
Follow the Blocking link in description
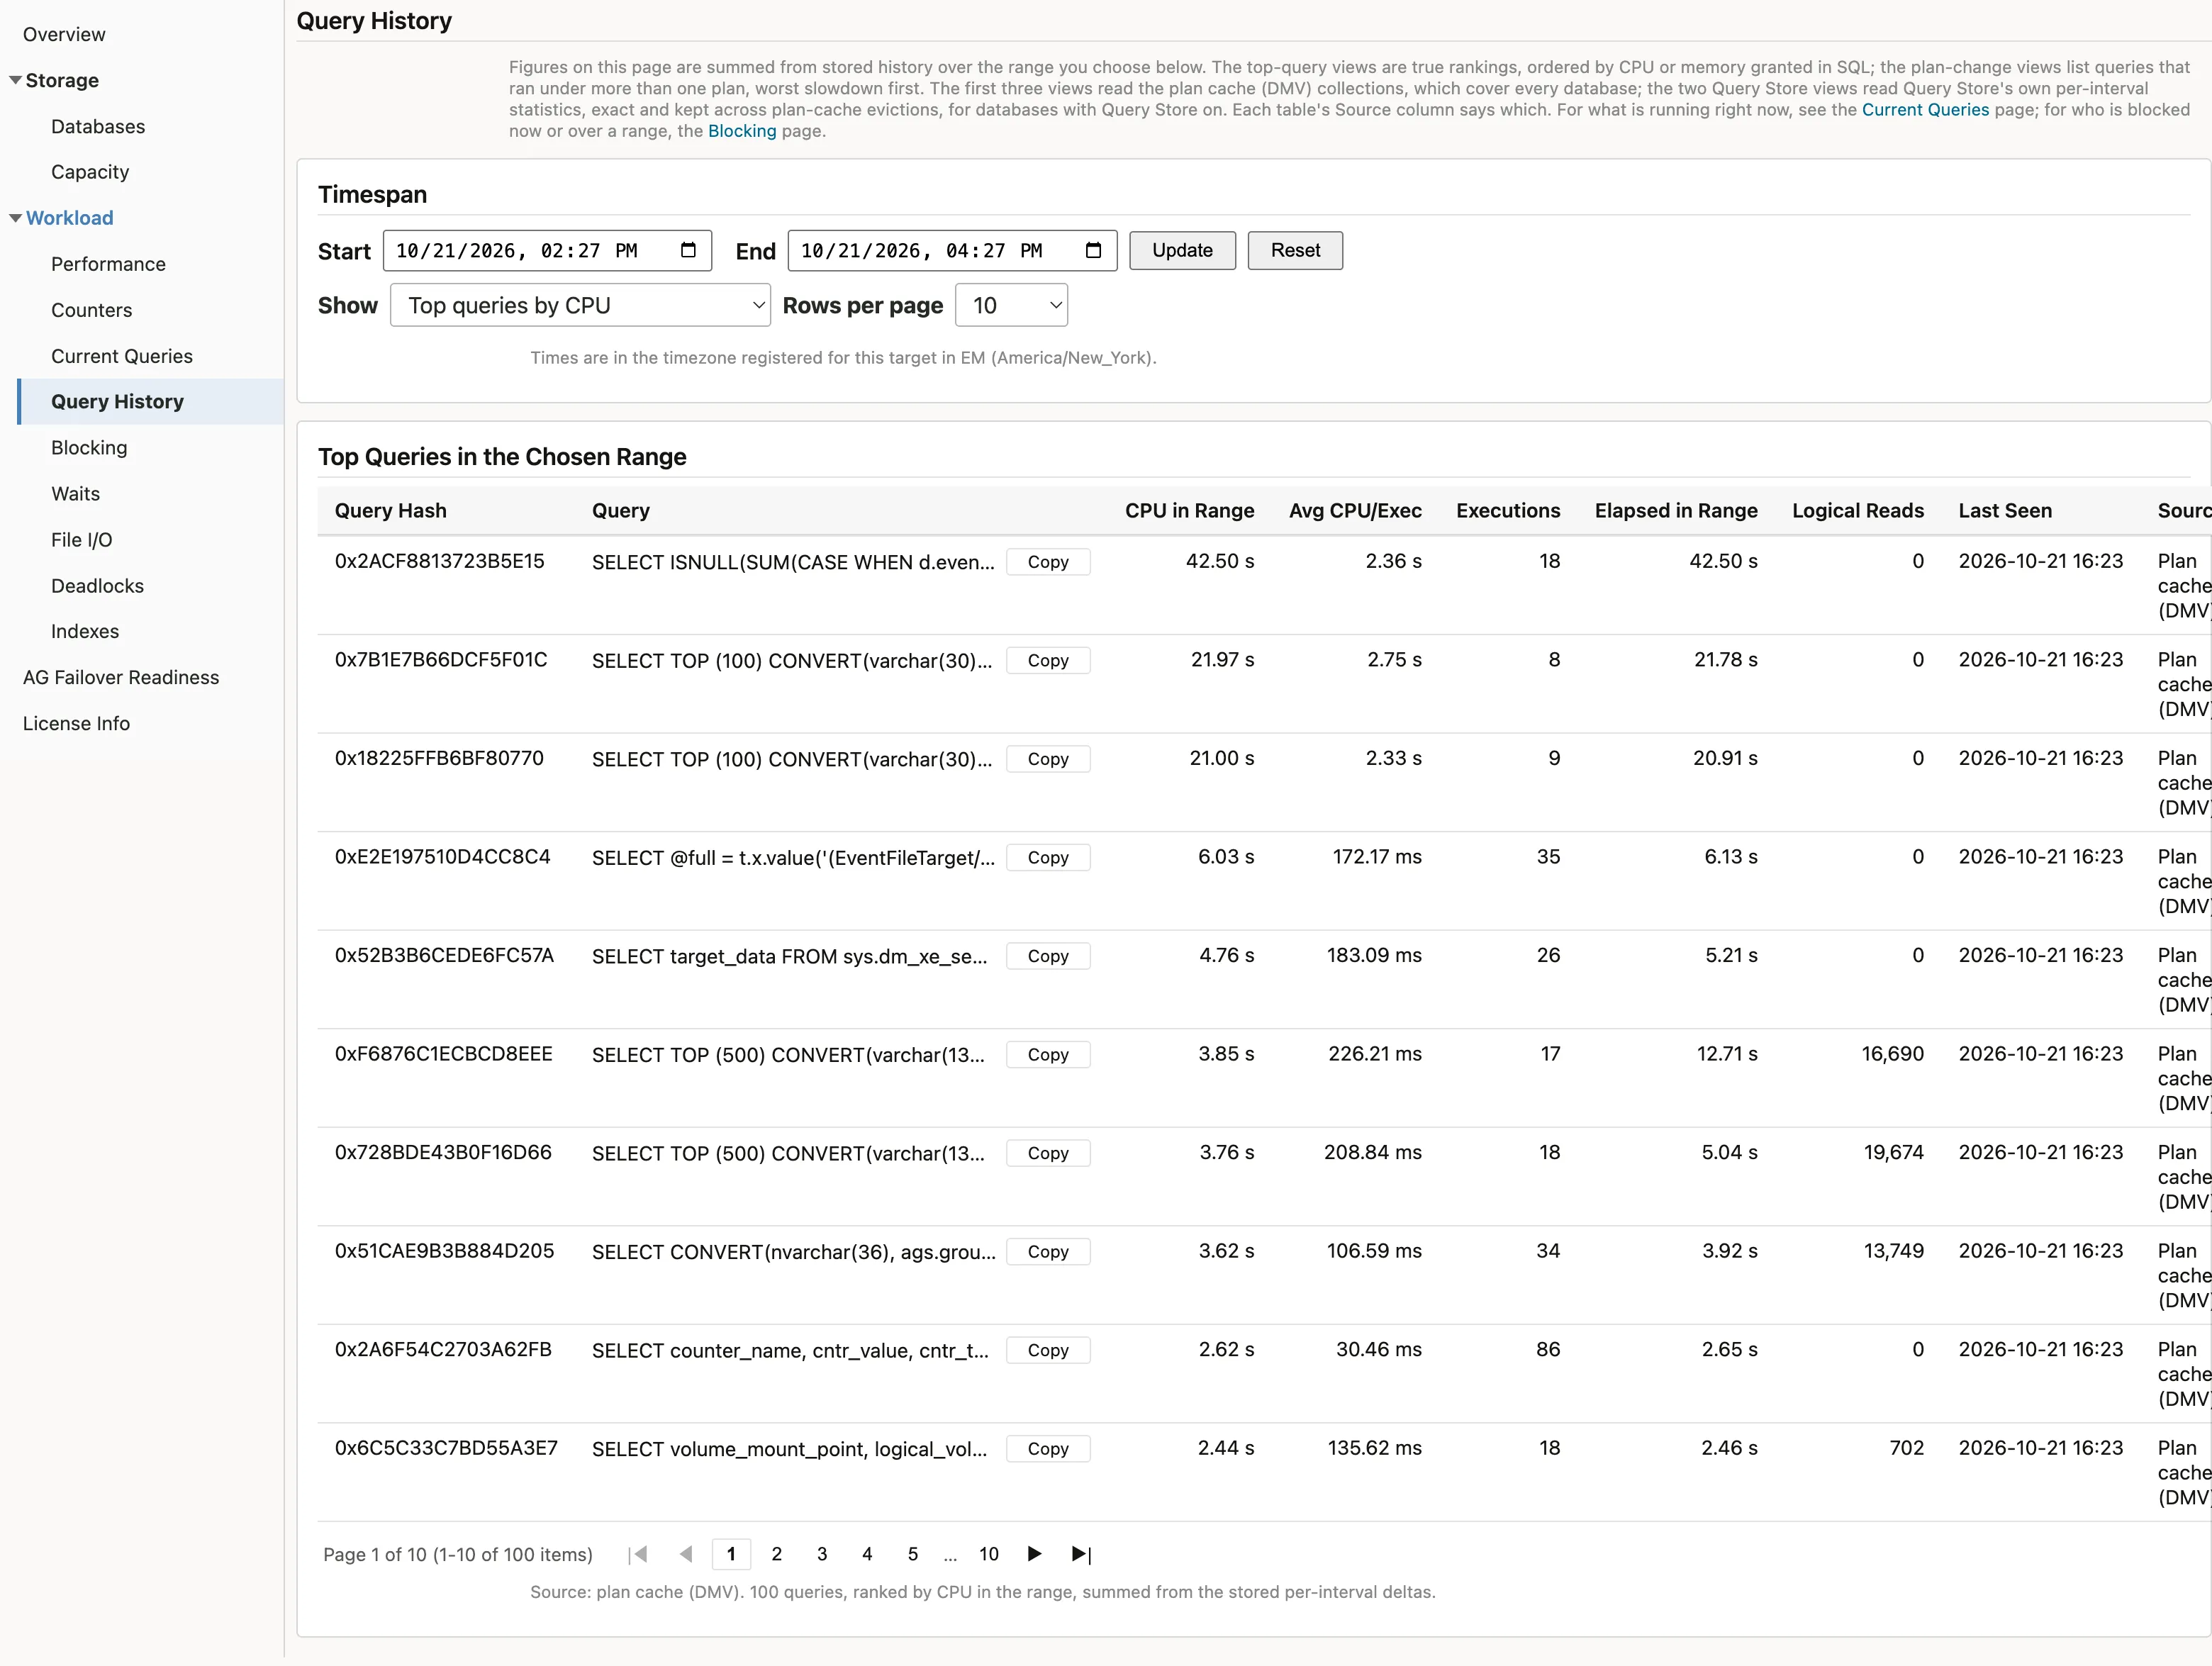(x=742, y=131)
